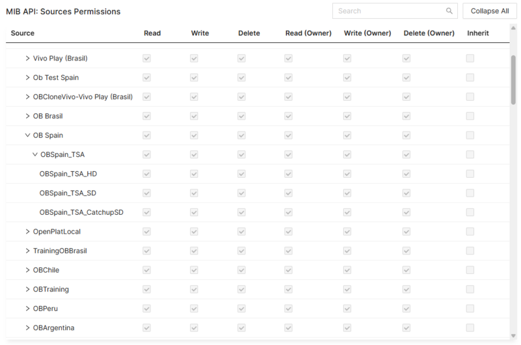Collapse the OB Spain tree node

[27, 135]
